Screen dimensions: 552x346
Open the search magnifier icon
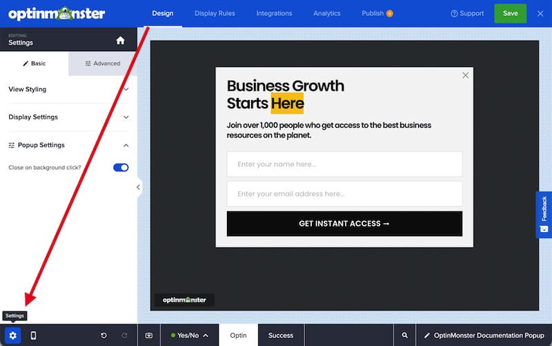[x=405, y=336]
